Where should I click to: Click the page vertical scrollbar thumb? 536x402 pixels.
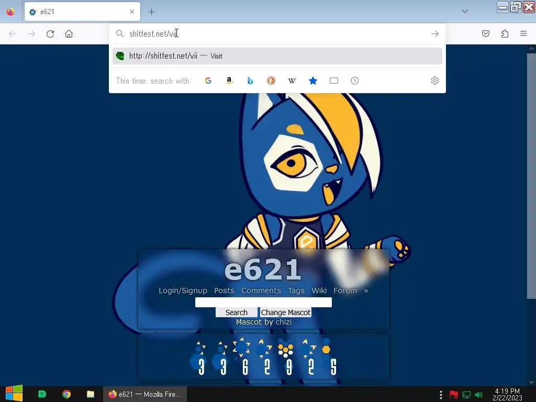coord(532,176)
